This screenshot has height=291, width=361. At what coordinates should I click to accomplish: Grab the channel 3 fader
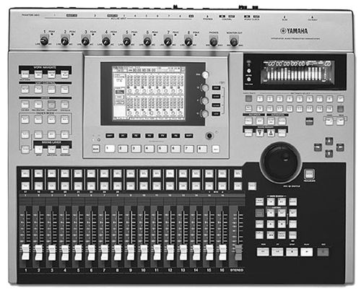click(x=52, y=252)
